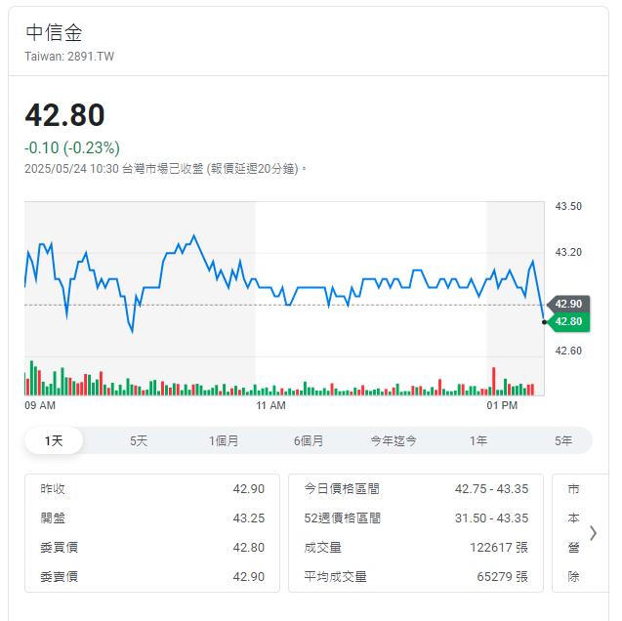
Task: Click the 52週價格區間 label
Action: 343,517
